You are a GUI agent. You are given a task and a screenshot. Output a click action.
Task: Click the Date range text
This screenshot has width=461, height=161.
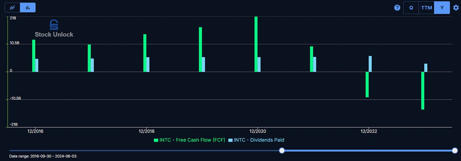pos(43,156)
